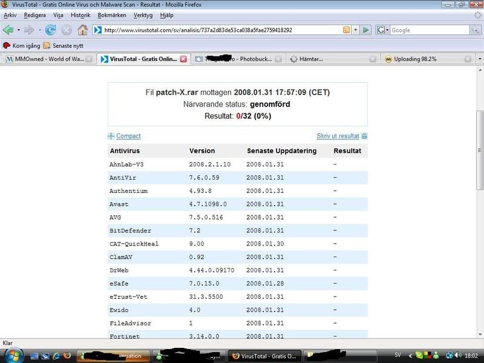Open the Back history dropdown arrow

point(19,30)
